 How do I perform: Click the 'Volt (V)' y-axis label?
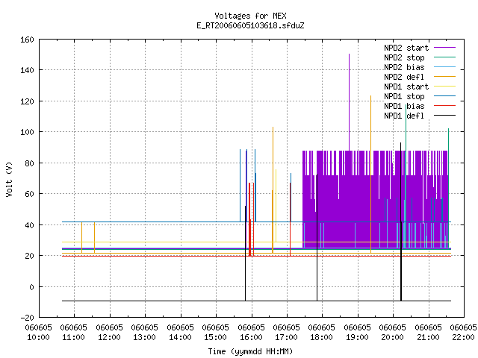click(9, 179)
